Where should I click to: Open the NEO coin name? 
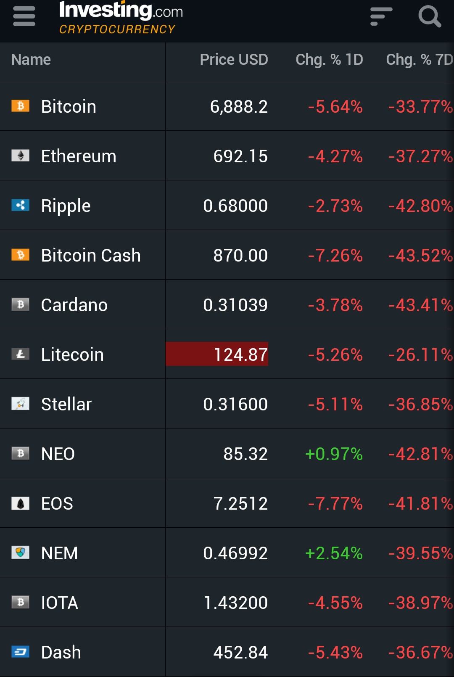[58, 454]
